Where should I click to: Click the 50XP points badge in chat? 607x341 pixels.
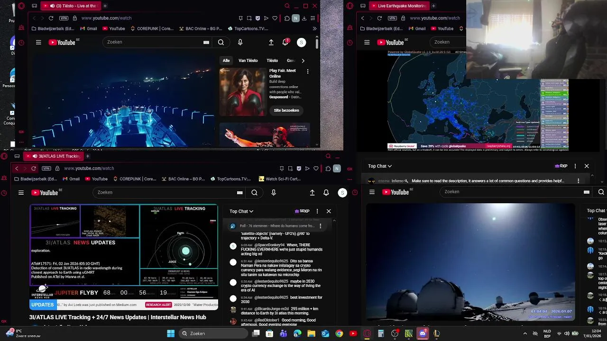point(302,211)
